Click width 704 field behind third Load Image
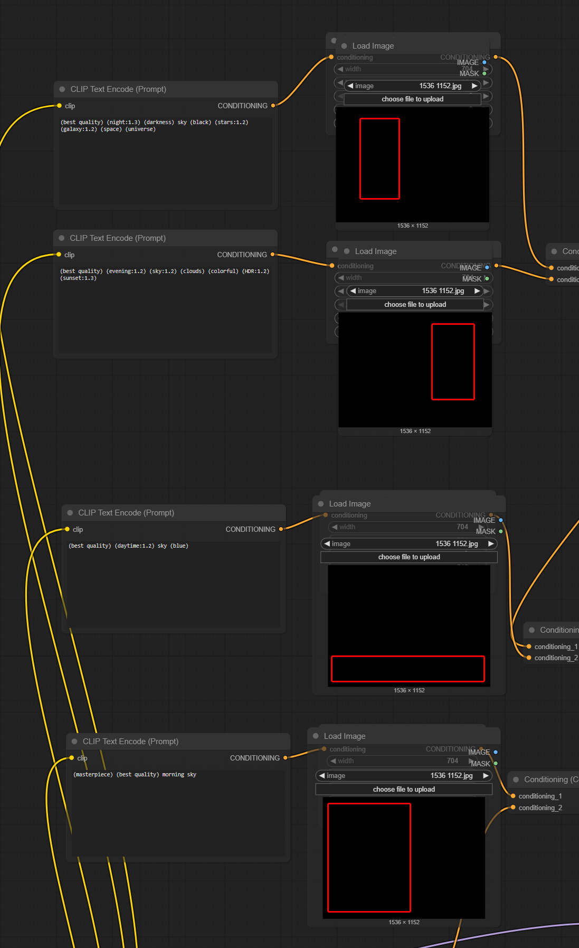Image resolution: width=579 pixels, height=948 pixels. (x=407, y=527)
